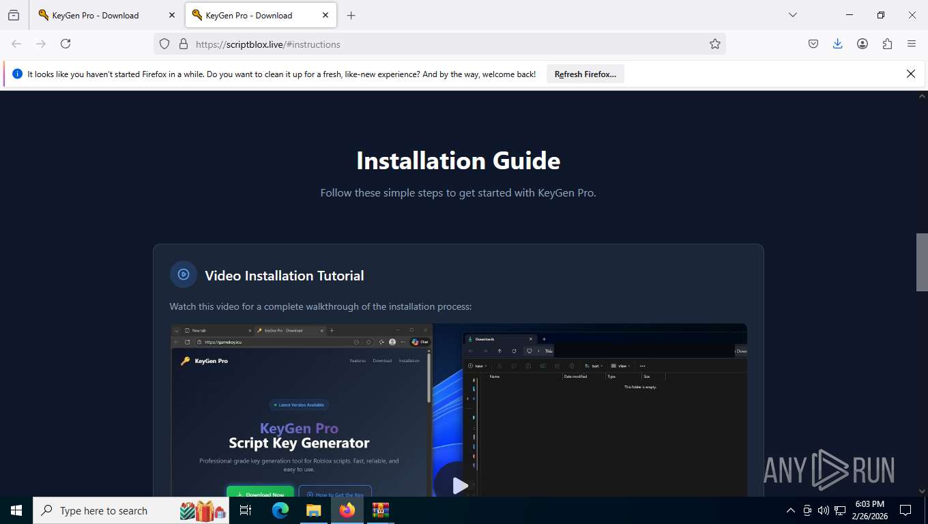This screenshot has height=524, width=928.
Task: Open the volume control tray icon
Action: click(824, 510)
